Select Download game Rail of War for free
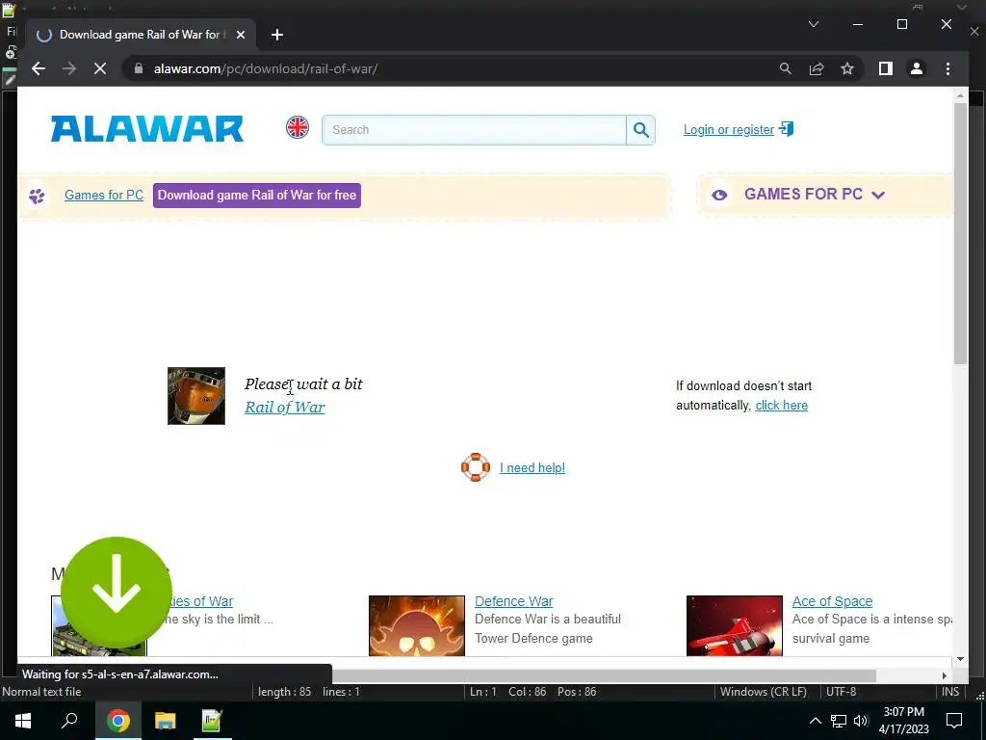 click(x=256, y=195)
